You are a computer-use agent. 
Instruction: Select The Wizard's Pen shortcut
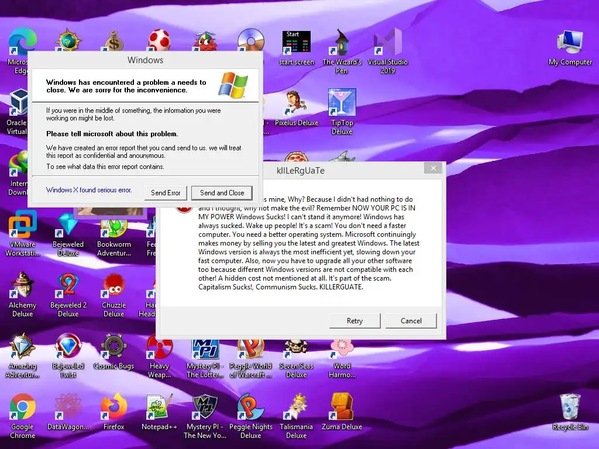tap(342, 51)
